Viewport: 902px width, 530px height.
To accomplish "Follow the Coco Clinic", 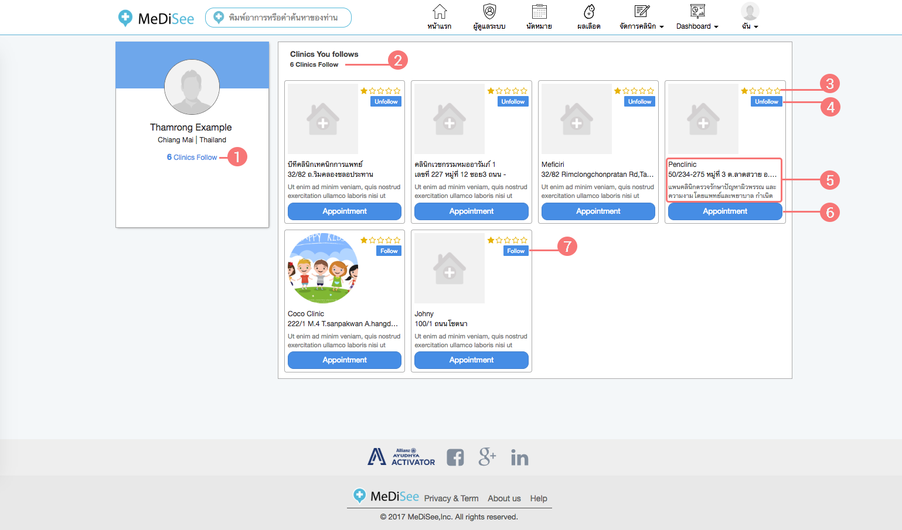I will click(x=389, y=251).
